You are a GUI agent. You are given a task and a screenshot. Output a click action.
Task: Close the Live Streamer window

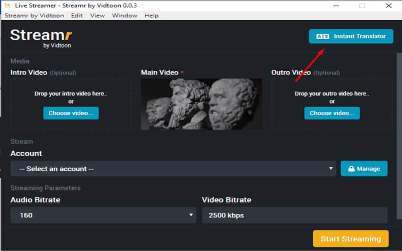click(x=388, y=6)
